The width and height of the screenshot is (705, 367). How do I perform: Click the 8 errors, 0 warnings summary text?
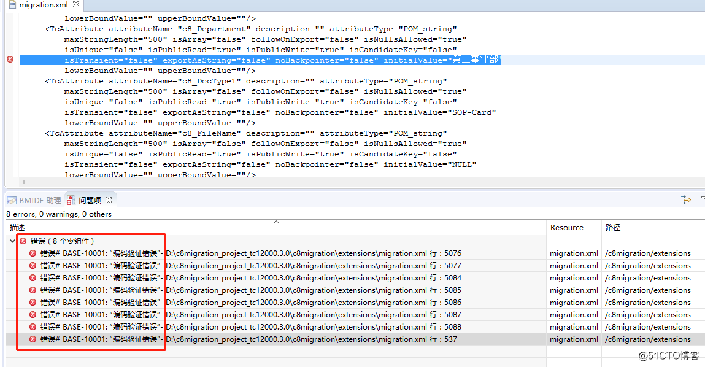(x=59, y=214)
